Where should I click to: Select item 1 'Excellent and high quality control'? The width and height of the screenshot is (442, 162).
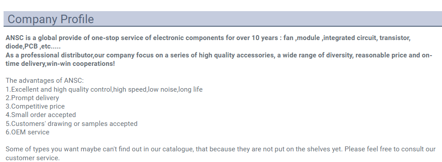[x=104, y=89]
